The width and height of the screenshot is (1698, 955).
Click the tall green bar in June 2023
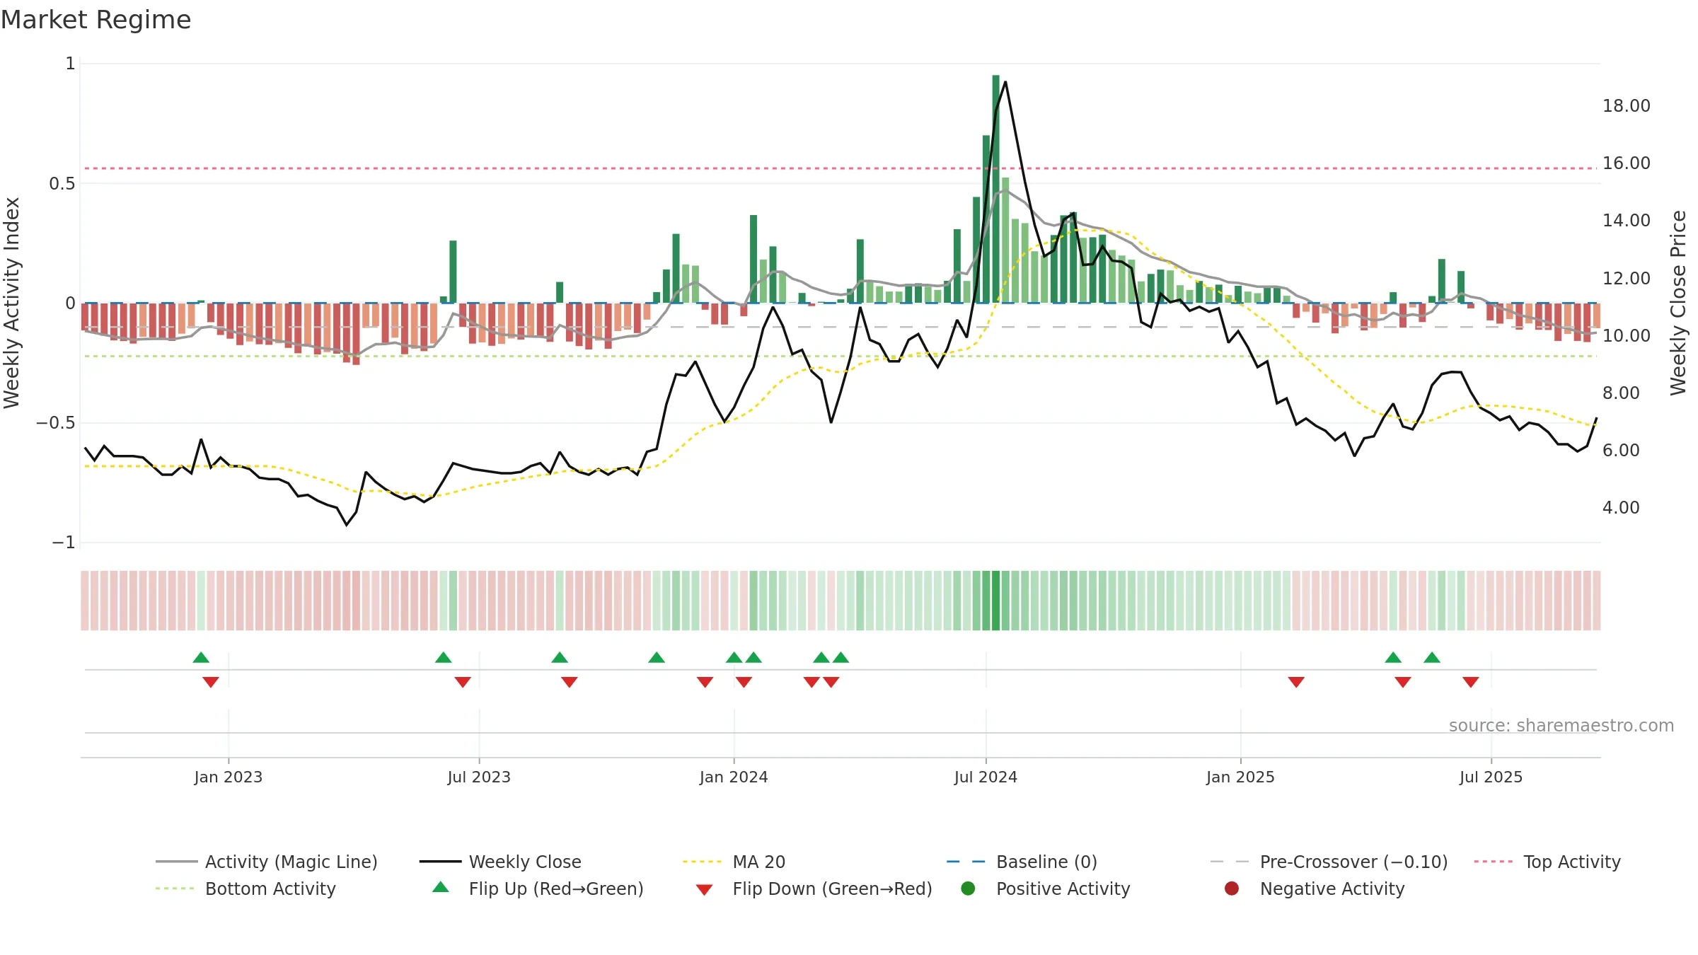click(x=453, y=272)
